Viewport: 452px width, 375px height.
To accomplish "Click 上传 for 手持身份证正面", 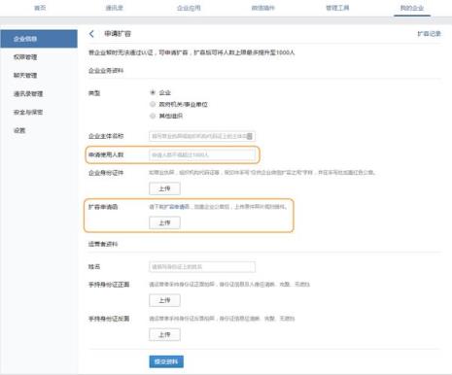I will (164, 300).
